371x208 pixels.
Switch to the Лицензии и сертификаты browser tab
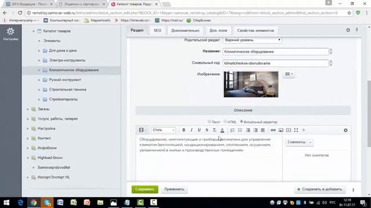click(82, 4)
